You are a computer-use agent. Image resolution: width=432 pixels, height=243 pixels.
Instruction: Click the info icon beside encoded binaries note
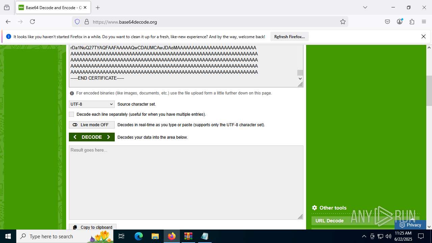point(72,93)
